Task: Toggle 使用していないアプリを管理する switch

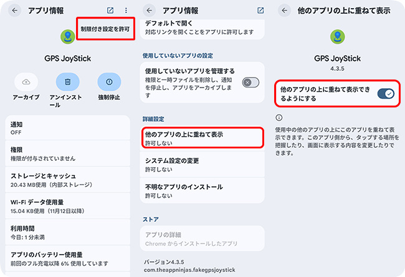Action: click(250, 83)
